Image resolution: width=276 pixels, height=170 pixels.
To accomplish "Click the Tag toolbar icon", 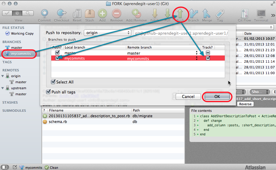I will tap(220, 14).
